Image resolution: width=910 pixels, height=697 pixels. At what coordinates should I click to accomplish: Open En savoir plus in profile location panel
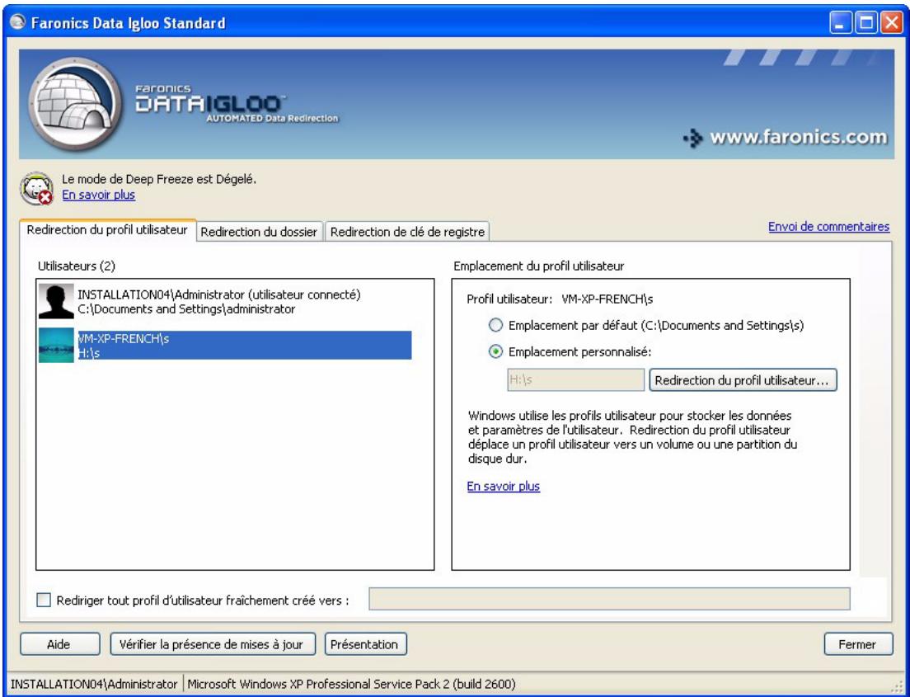point(503,486)
